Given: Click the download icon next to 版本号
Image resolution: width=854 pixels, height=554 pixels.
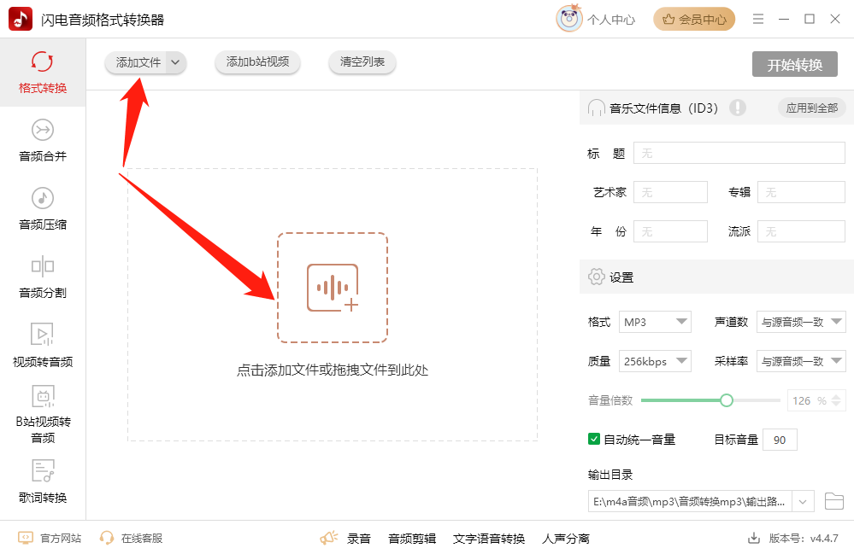Looking at the screenshot, I should pyautogui.click(x=754, y=539).
